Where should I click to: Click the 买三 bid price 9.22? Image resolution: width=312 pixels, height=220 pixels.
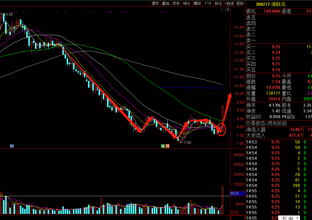pos(276,58)
